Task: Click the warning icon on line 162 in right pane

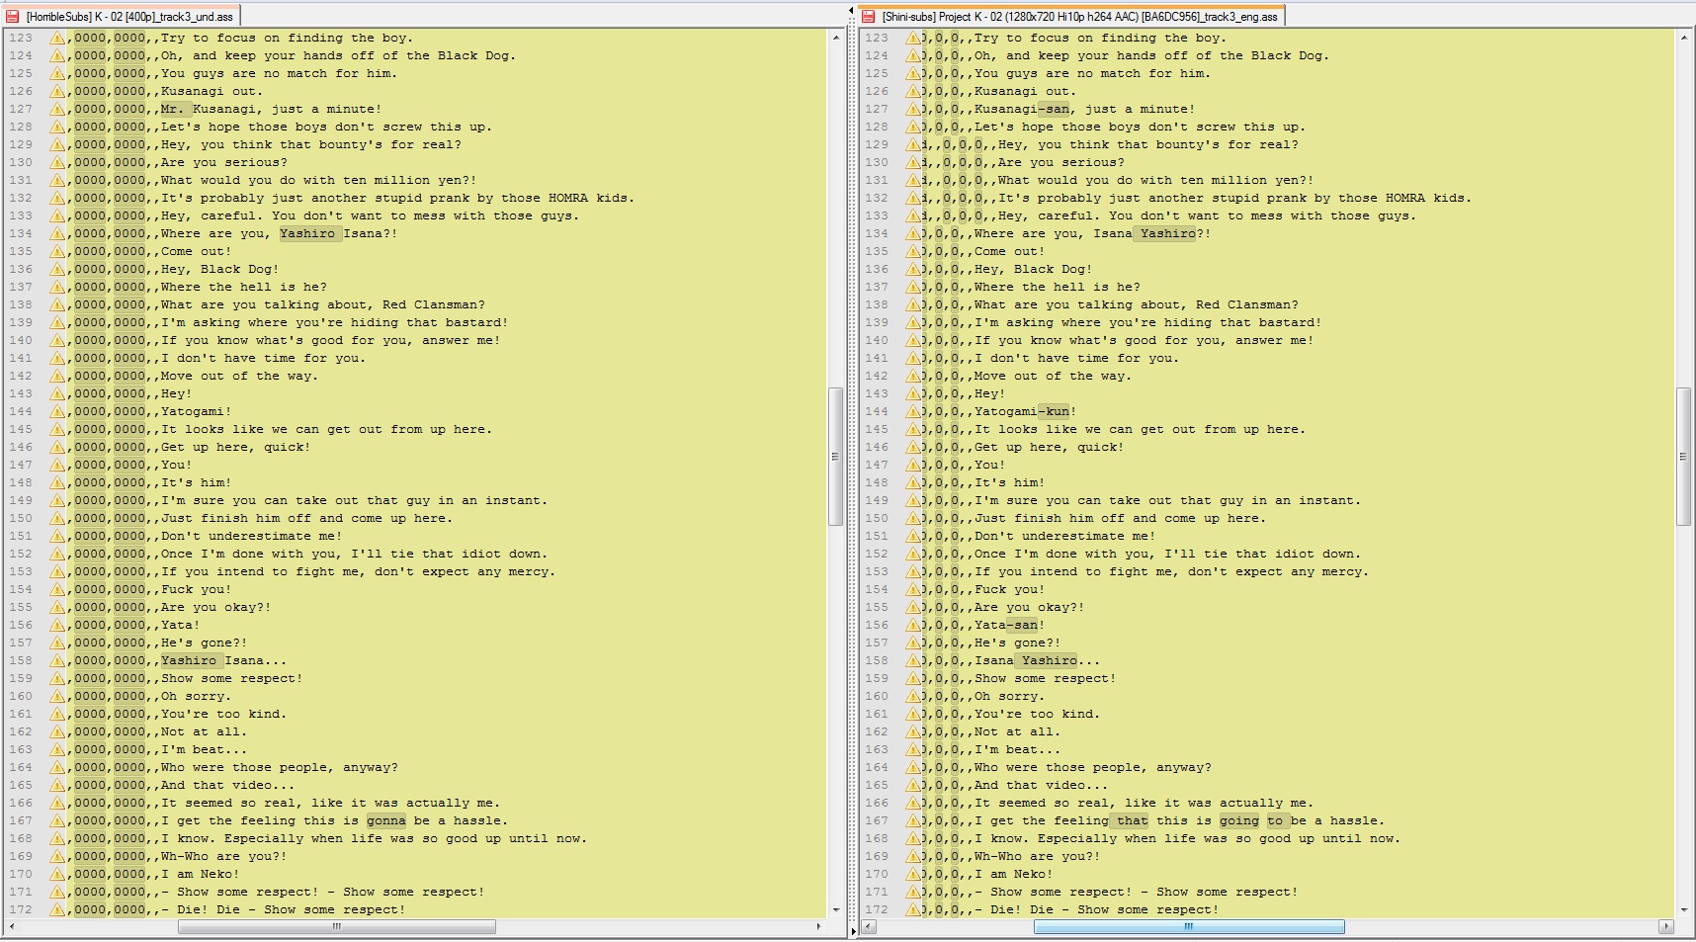Action: pyautogui.click(x=913, y=732)
